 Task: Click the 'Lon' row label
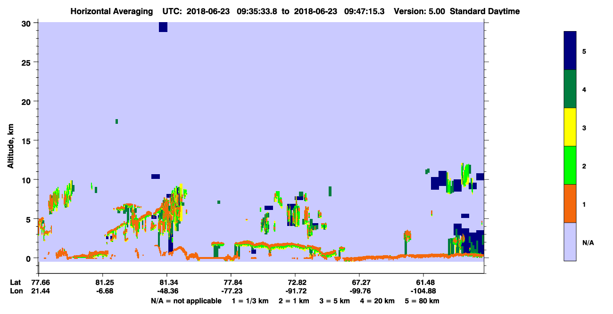click(x=16, y=291)
